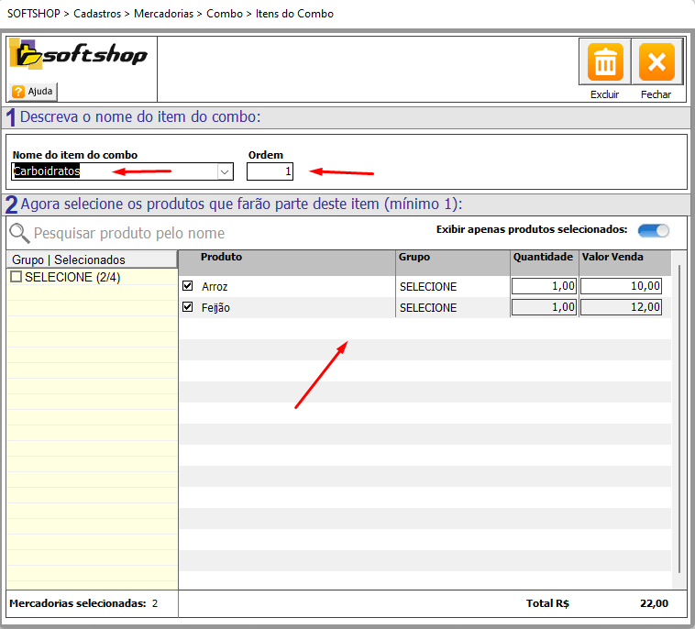This screenshot has width=695, height=629.
Task: Click the Arroz Quantidade field
Action: click(x=545, y=286)
